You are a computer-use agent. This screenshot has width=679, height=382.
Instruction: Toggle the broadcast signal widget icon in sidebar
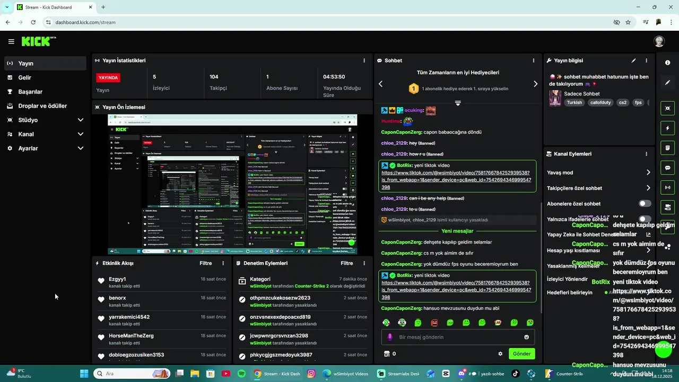(x=667, y=187)
